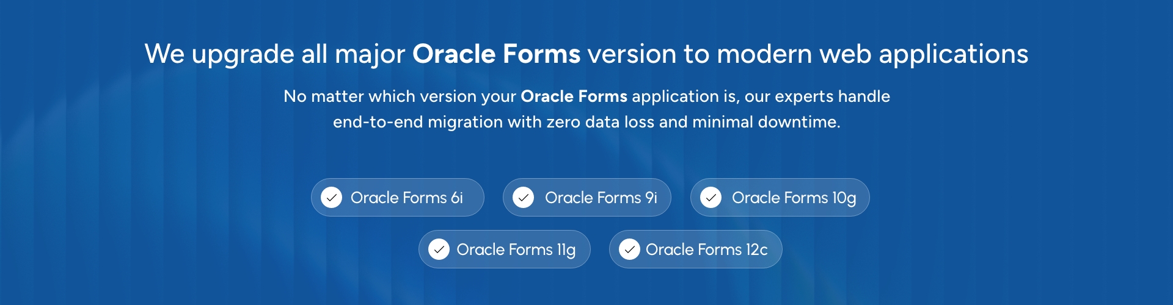
Task: Select the Oracle Forms 9i pill label
Action: point(601,198)
